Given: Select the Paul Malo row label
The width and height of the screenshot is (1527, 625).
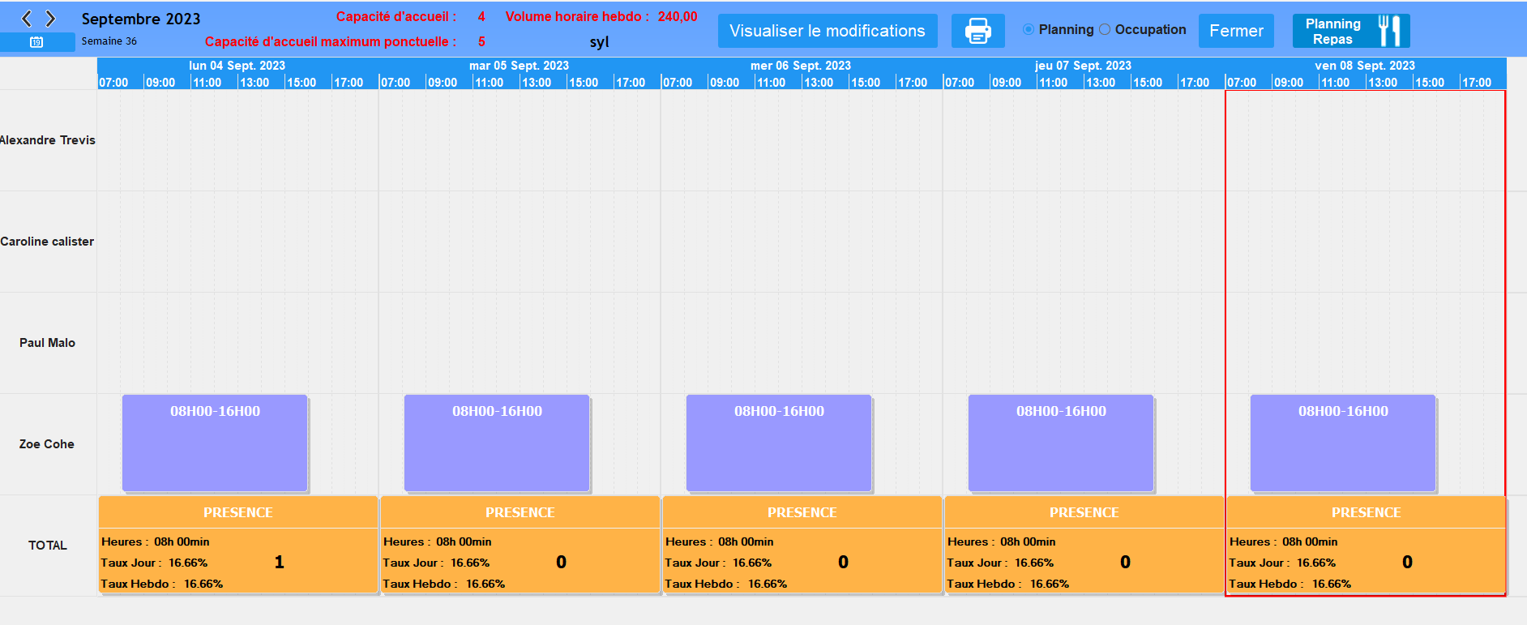Looking at the screenshot, I should click(x=47, y=343).
